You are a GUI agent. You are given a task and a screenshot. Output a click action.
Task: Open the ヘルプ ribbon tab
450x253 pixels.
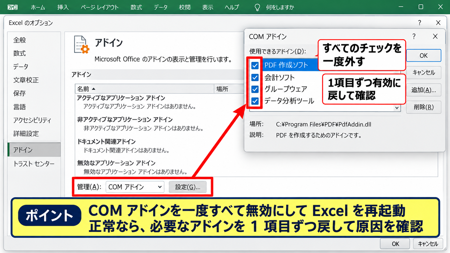pos(232,7)
